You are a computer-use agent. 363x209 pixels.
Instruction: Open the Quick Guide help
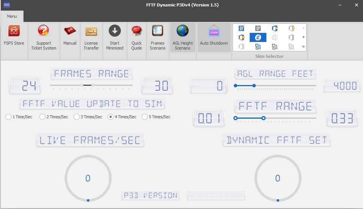pyautogui.click(x=136, y=37)
